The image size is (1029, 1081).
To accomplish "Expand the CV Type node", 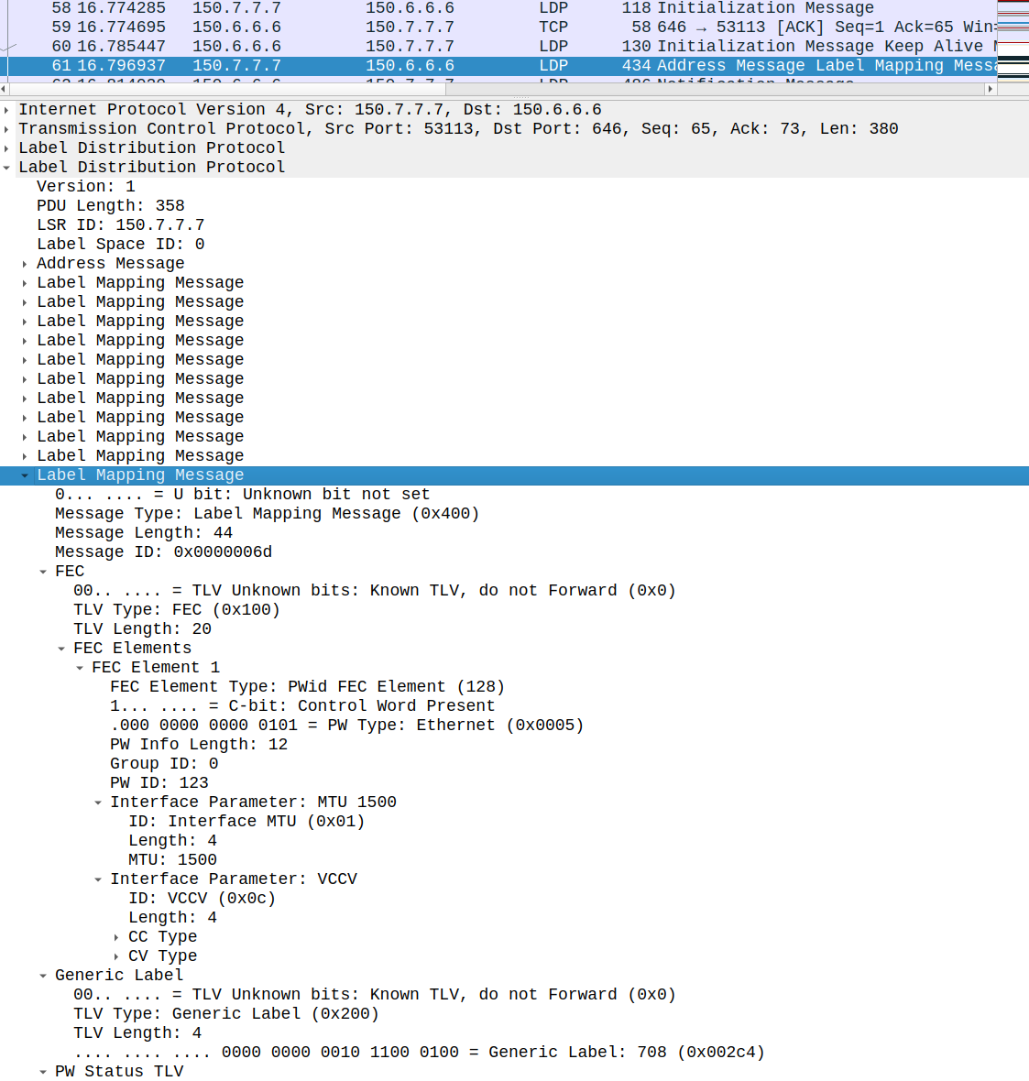I will (x=116, y=957).
